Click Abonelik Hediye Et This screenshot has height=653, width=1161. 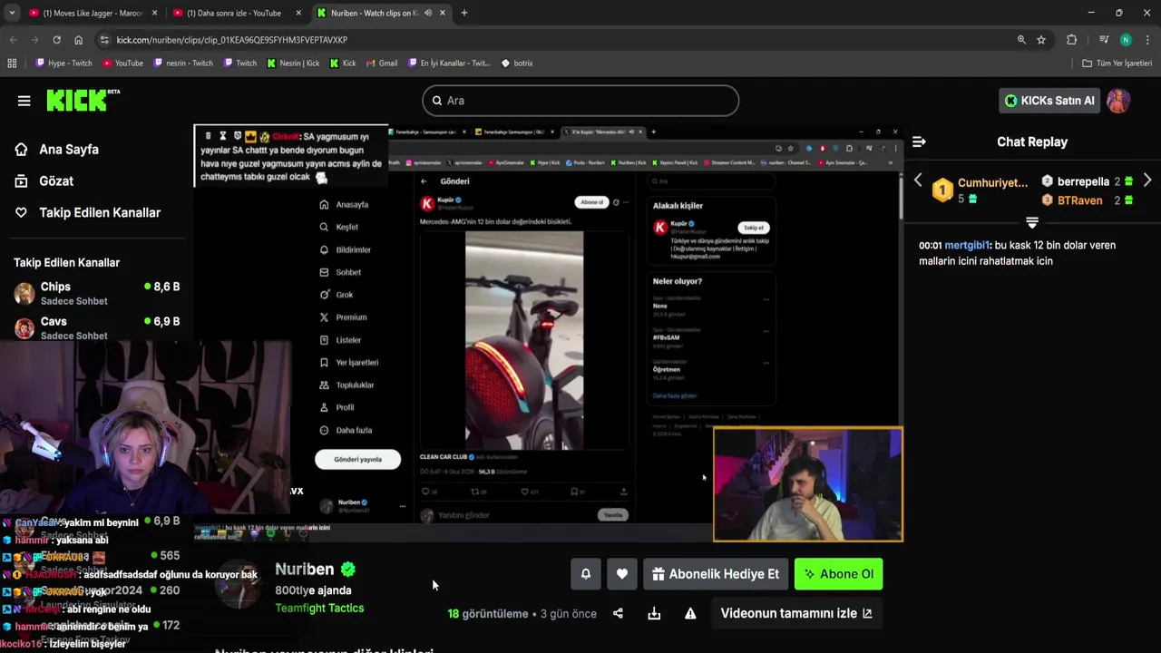coord(716,574)
